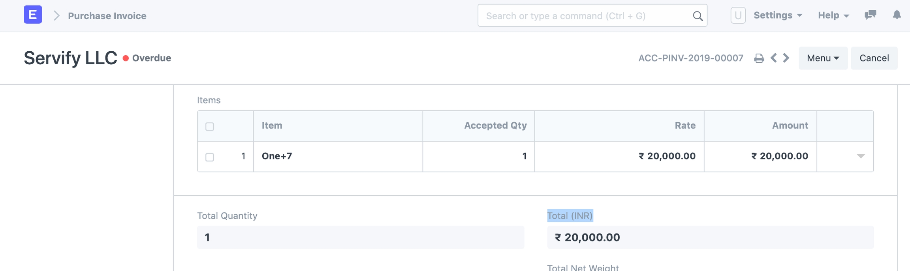
Task: Expand the One+7 row details arrow
Action: (861, 156)
